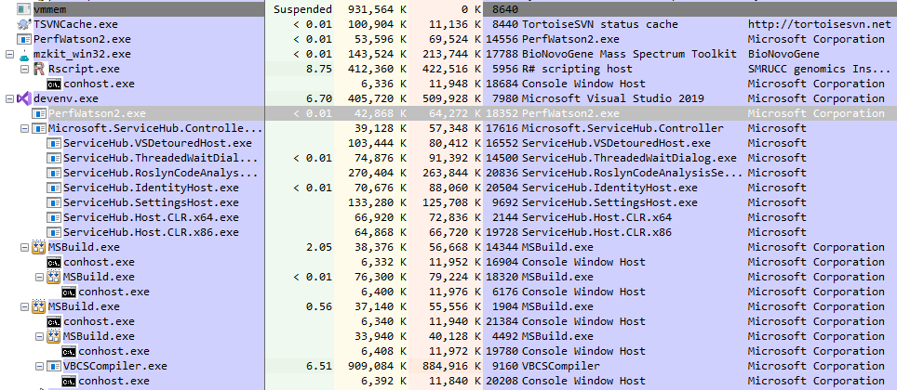The height and width of the screenshot is (390, 897).
Task: Click the TortoiseSVN turtle icon beside TSVNCache.exe
Action: [24, 24]
